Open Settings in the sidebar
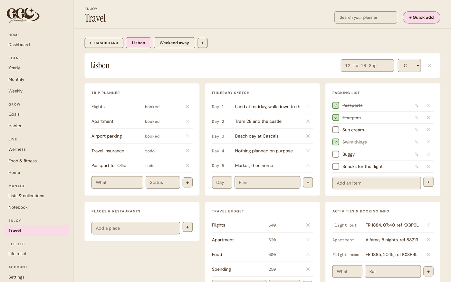Image resolution: width=451 pixels, height=282 pixels. [x=16, y=277]
